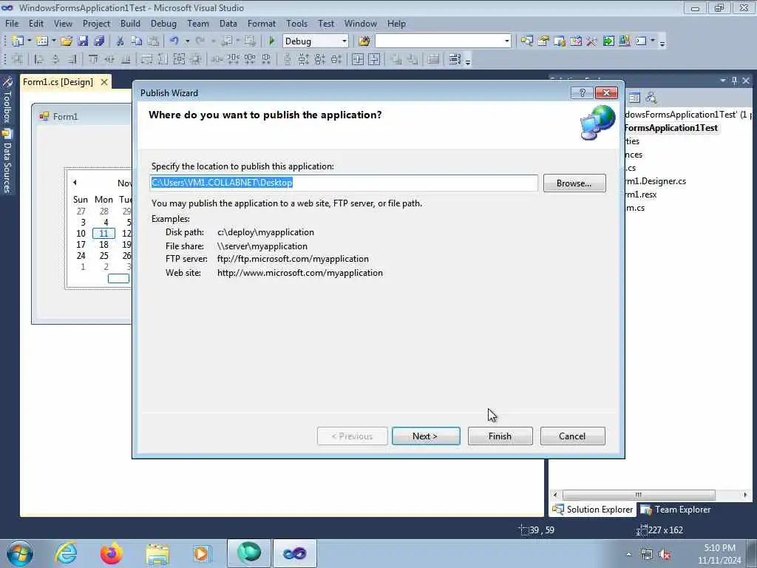Click the Next > button
This screenshot has height=568, width=757.
(426, 436)
